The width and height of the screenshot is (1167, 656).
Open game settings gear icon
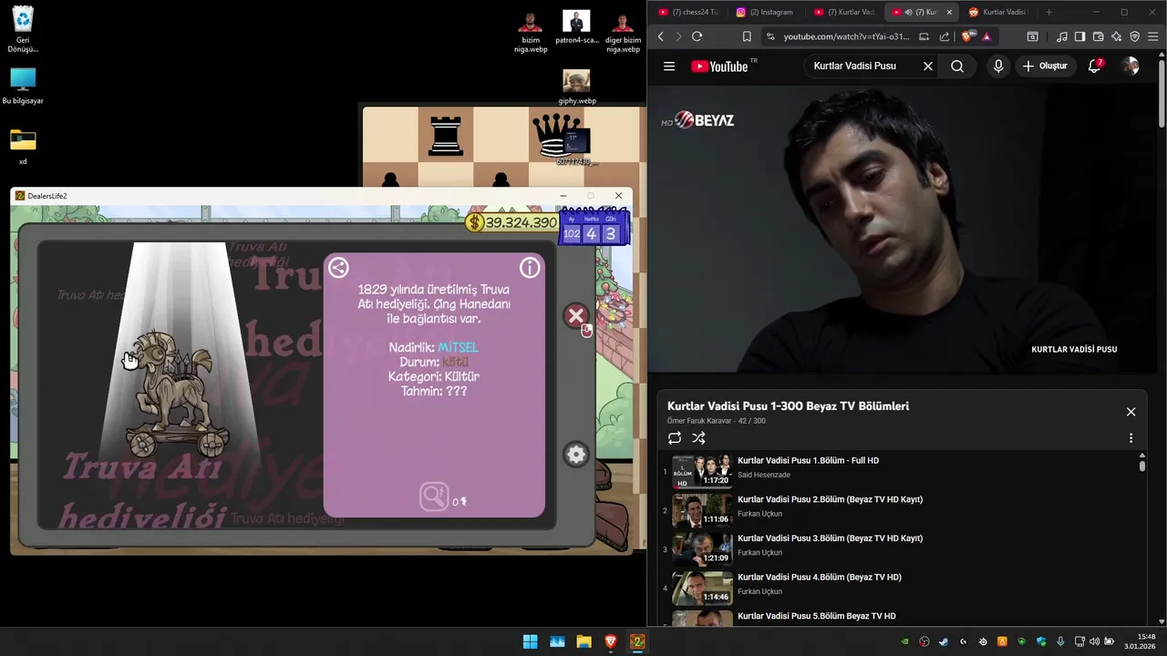575,454
